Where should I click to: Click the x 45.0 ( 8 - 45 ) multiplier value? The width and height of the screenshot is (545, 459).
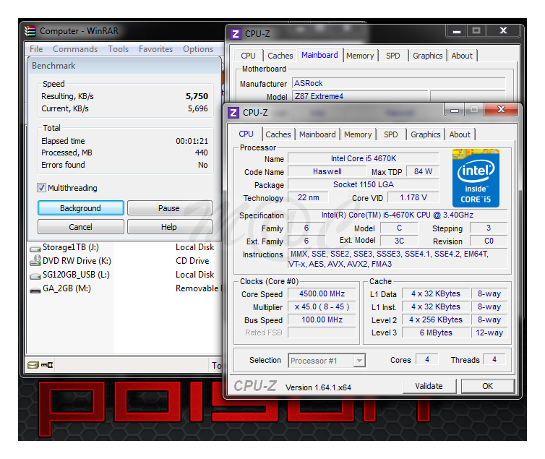click(x=322, y=306)
